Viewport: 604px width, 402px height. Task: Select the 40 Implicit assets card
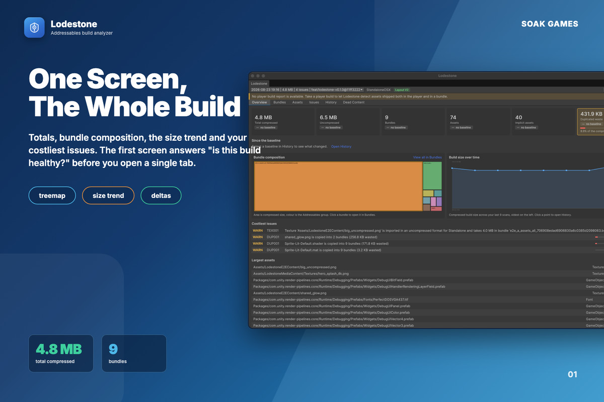pos(544,122)
